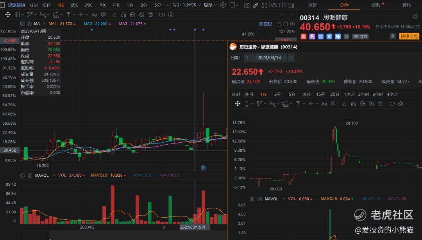Undo last drawing in main chart

click(x=282, y=15)
